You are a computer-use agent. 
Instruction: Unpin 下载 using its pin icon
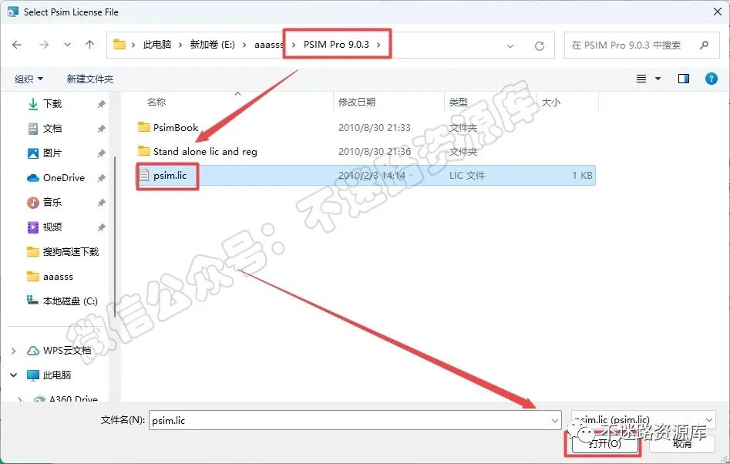(101, 104)
